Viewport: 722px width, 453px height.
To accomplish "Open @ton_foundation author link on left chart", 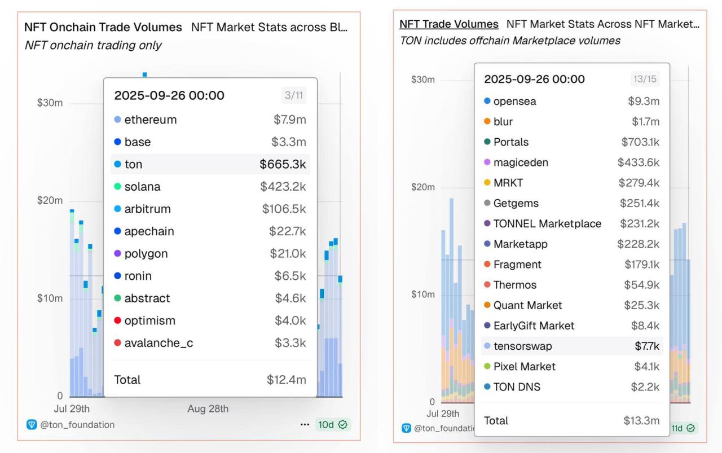I will 77,425.
